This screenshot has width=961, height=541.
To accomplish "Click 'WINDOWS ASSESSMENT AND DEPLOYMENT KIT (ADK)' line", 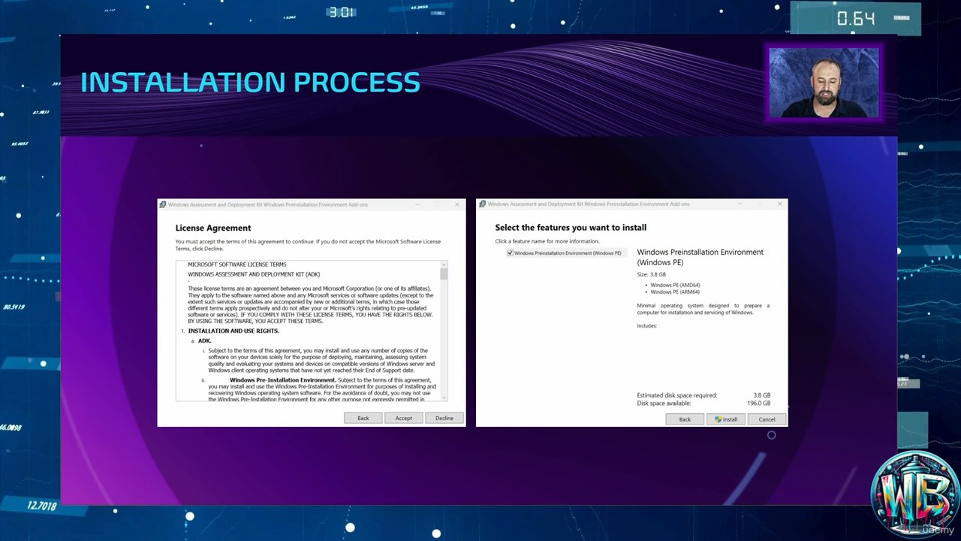I will [254, 274].
